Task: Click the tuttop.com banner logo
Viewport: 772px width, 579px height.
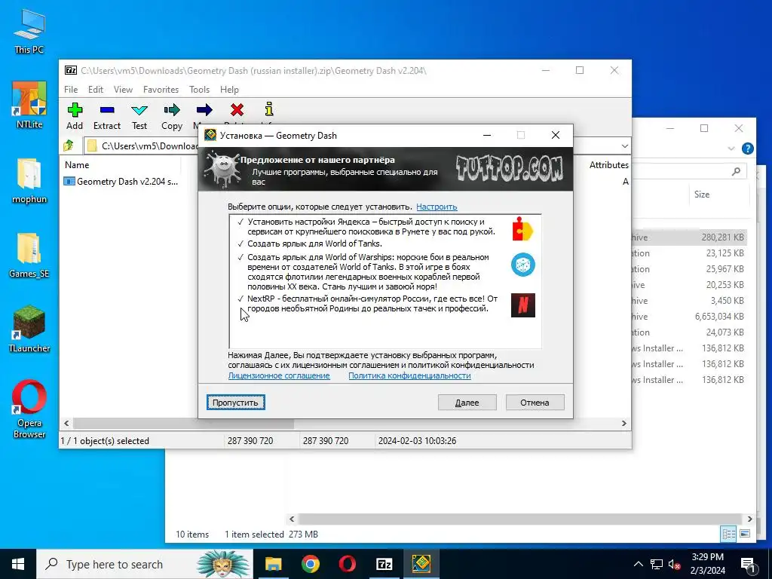Action: coord(509,168)
